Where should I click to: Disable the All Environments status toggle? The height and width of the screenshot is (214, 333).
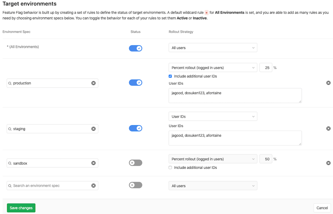pyautogui.click(x=135, y=48)
